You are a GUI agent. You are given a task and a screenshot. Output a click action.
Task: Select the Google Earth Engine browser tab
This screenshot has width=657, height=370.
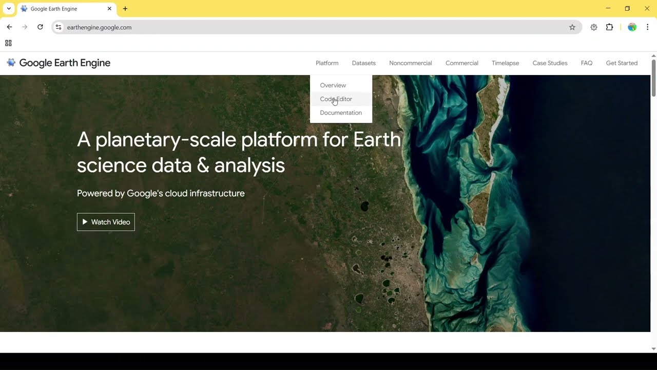coord(67,9)
